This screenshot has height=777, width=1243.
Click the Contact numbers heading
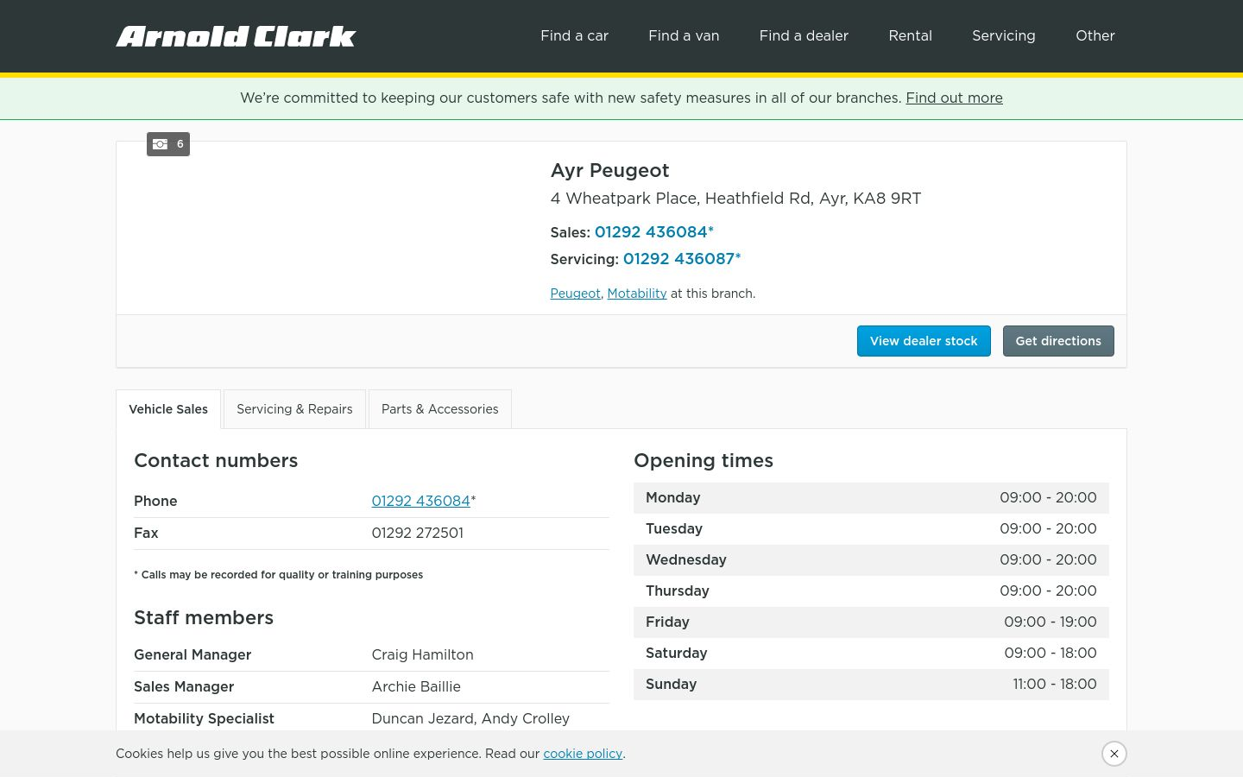coord(216,461)
